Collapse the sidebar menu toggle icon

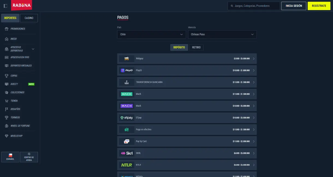5,6
